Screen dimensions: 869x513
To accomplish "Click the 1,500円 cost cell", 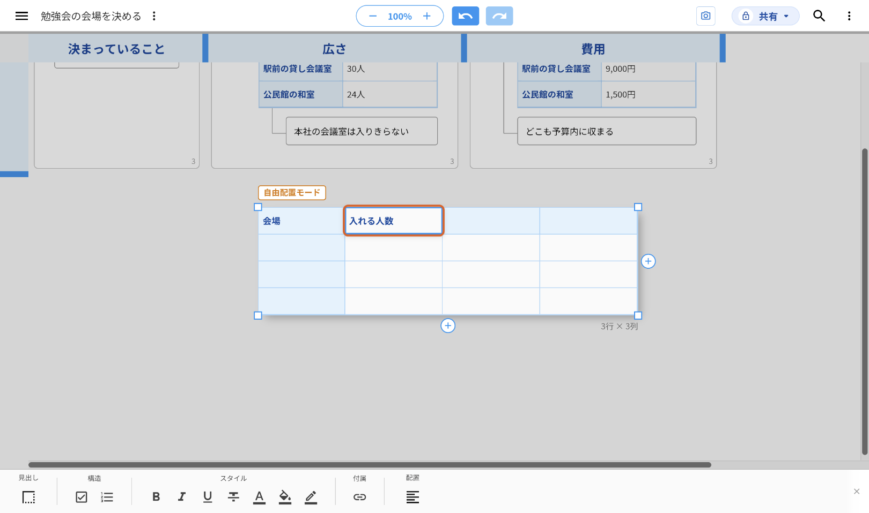I will point(649,95).
